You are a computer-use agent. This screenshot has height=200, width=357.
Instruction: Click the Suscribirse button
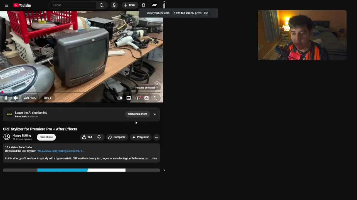point(46,137)
